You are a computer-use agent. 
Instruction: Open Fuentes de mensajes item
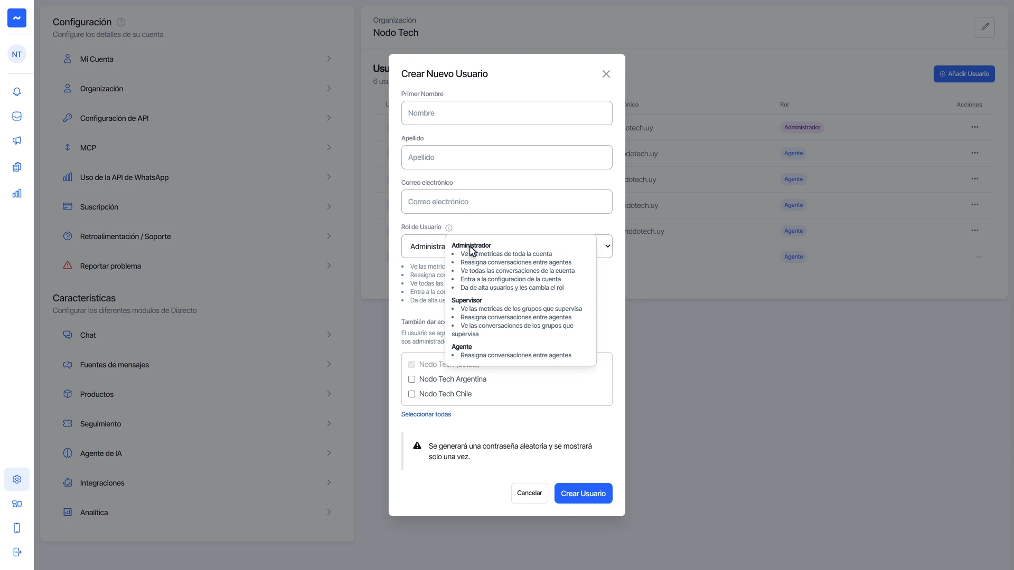coord(198,365)
